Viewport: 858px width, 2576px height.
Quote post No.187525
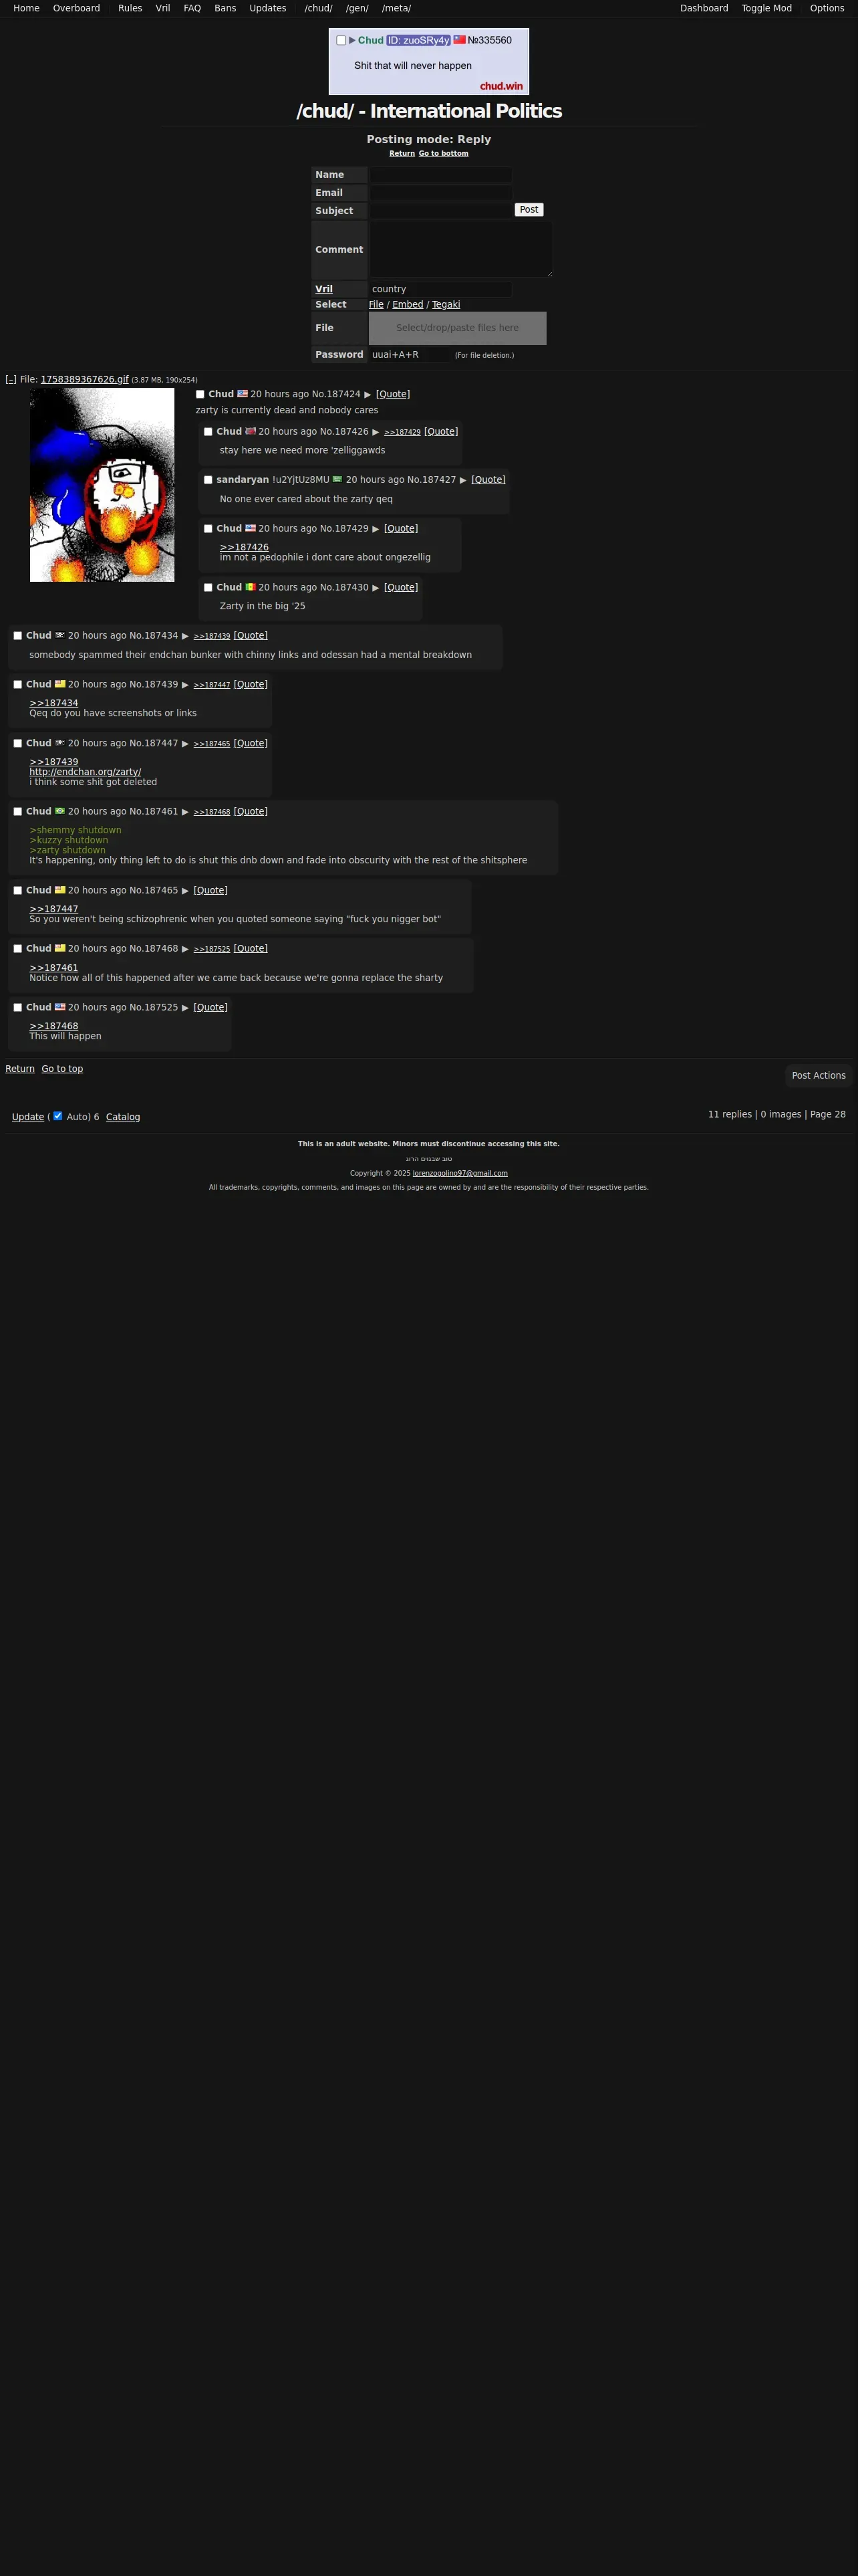(210, 1008)
